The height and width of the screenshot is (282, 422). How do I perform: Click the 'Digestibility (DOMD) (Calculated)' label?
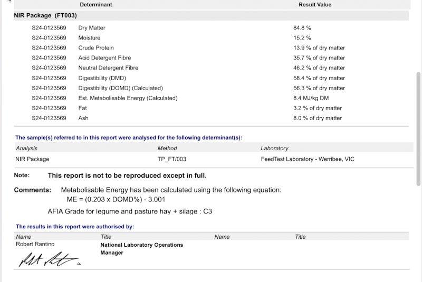(121, 88)
